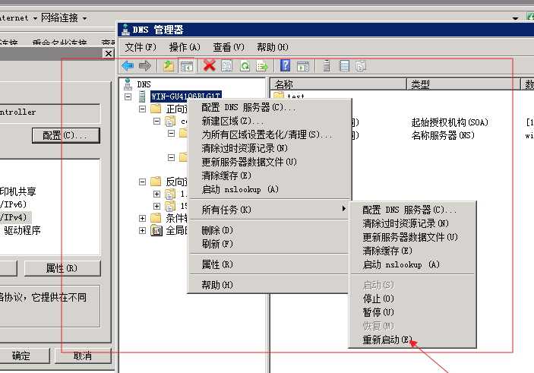Viewport: 534px width, 373px height.
Task: Click the DNS root node icon in tree
Action: click(128, 84)
